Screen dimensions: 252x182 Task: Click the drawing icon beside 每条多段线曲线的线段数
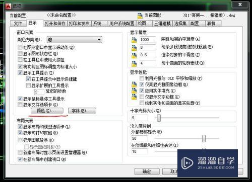point(134,48)
